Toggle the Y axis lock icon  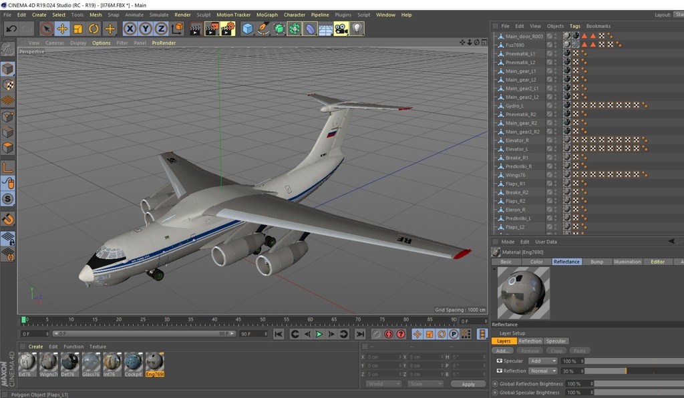coord(144,29)
